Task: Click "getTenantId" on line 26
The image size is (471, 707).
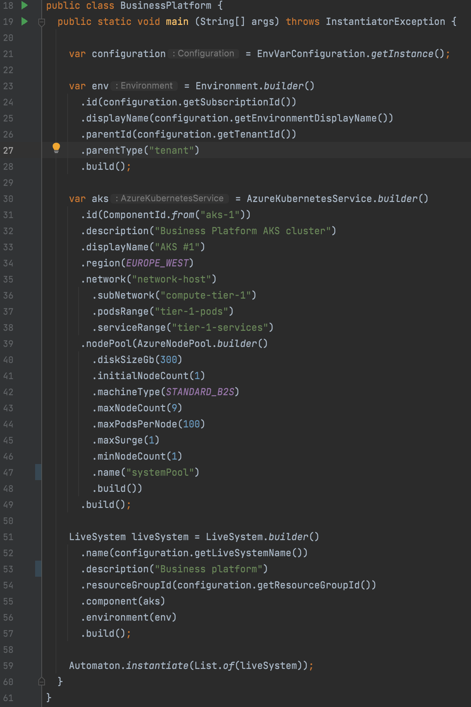Action: [x=249, y=134]
